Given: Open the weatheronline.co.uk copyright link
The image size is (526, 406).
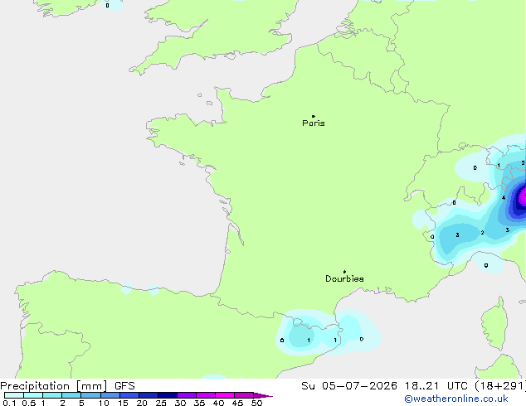Looking at the screenshot, I should pyautogui.click(x=456, y=399).
